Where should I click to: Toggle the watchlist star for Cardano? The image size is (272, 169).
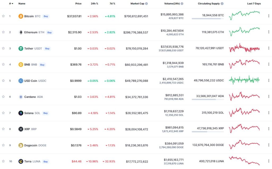[3, 97]
